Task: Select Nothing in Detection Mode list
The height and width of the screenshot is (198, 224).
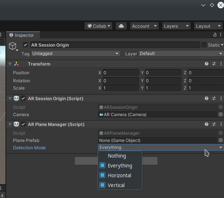Action: tap(120, 156)
